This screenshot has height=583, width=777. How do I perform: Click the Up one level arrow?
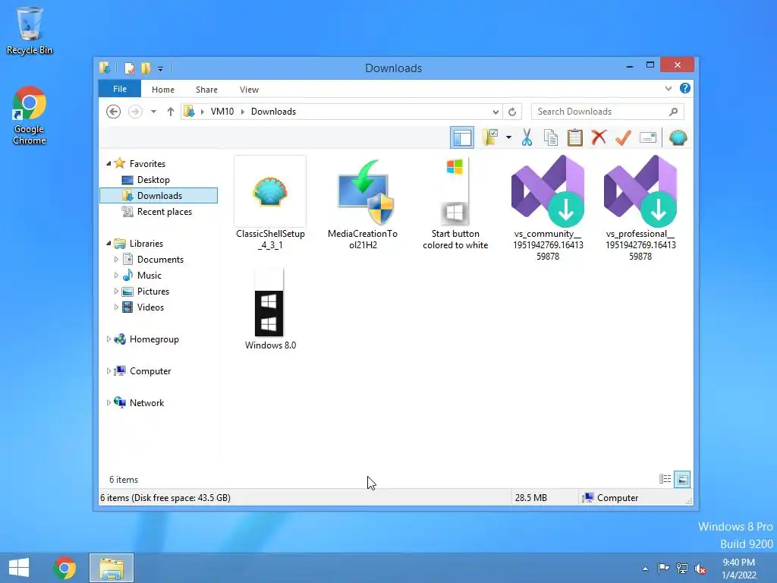click(171, 112)
